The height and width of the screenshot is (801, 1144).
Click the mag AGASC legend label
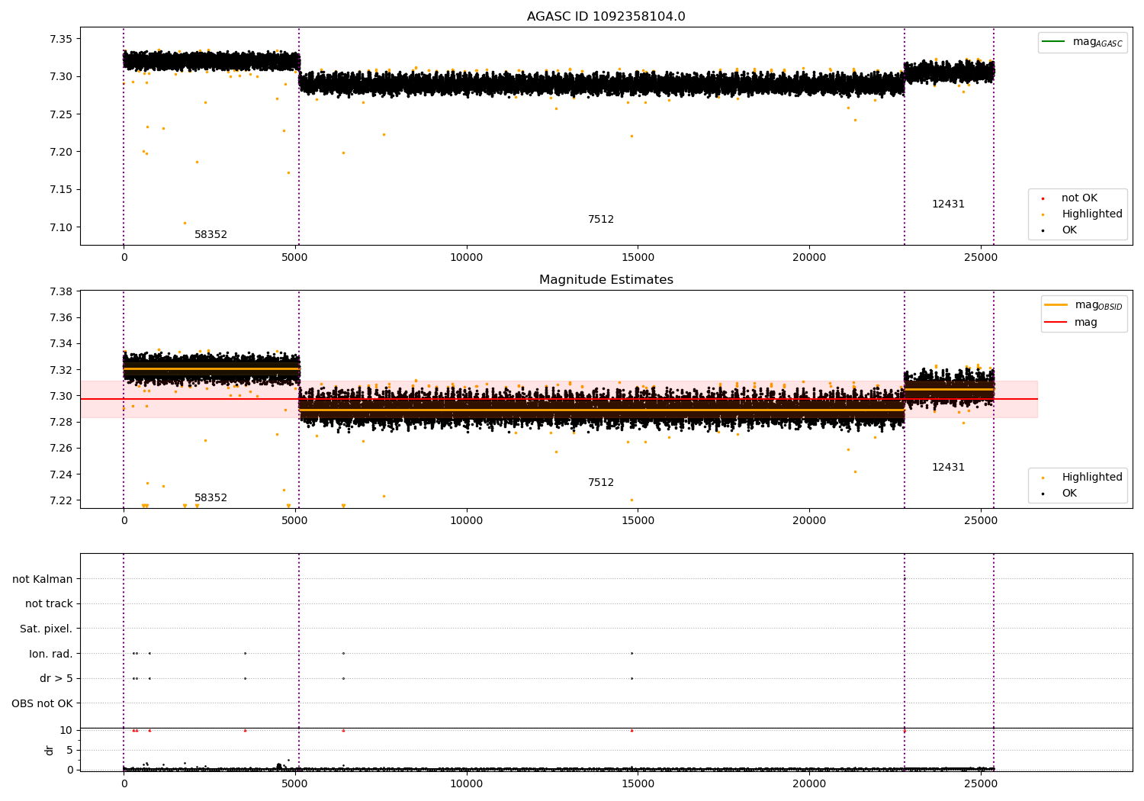pyautogui.click(x=1097, y=42)
